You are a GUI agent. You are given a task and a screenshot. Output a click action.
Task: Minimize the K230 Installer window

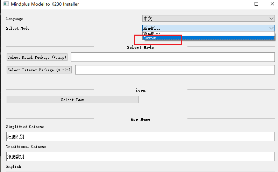240,4
